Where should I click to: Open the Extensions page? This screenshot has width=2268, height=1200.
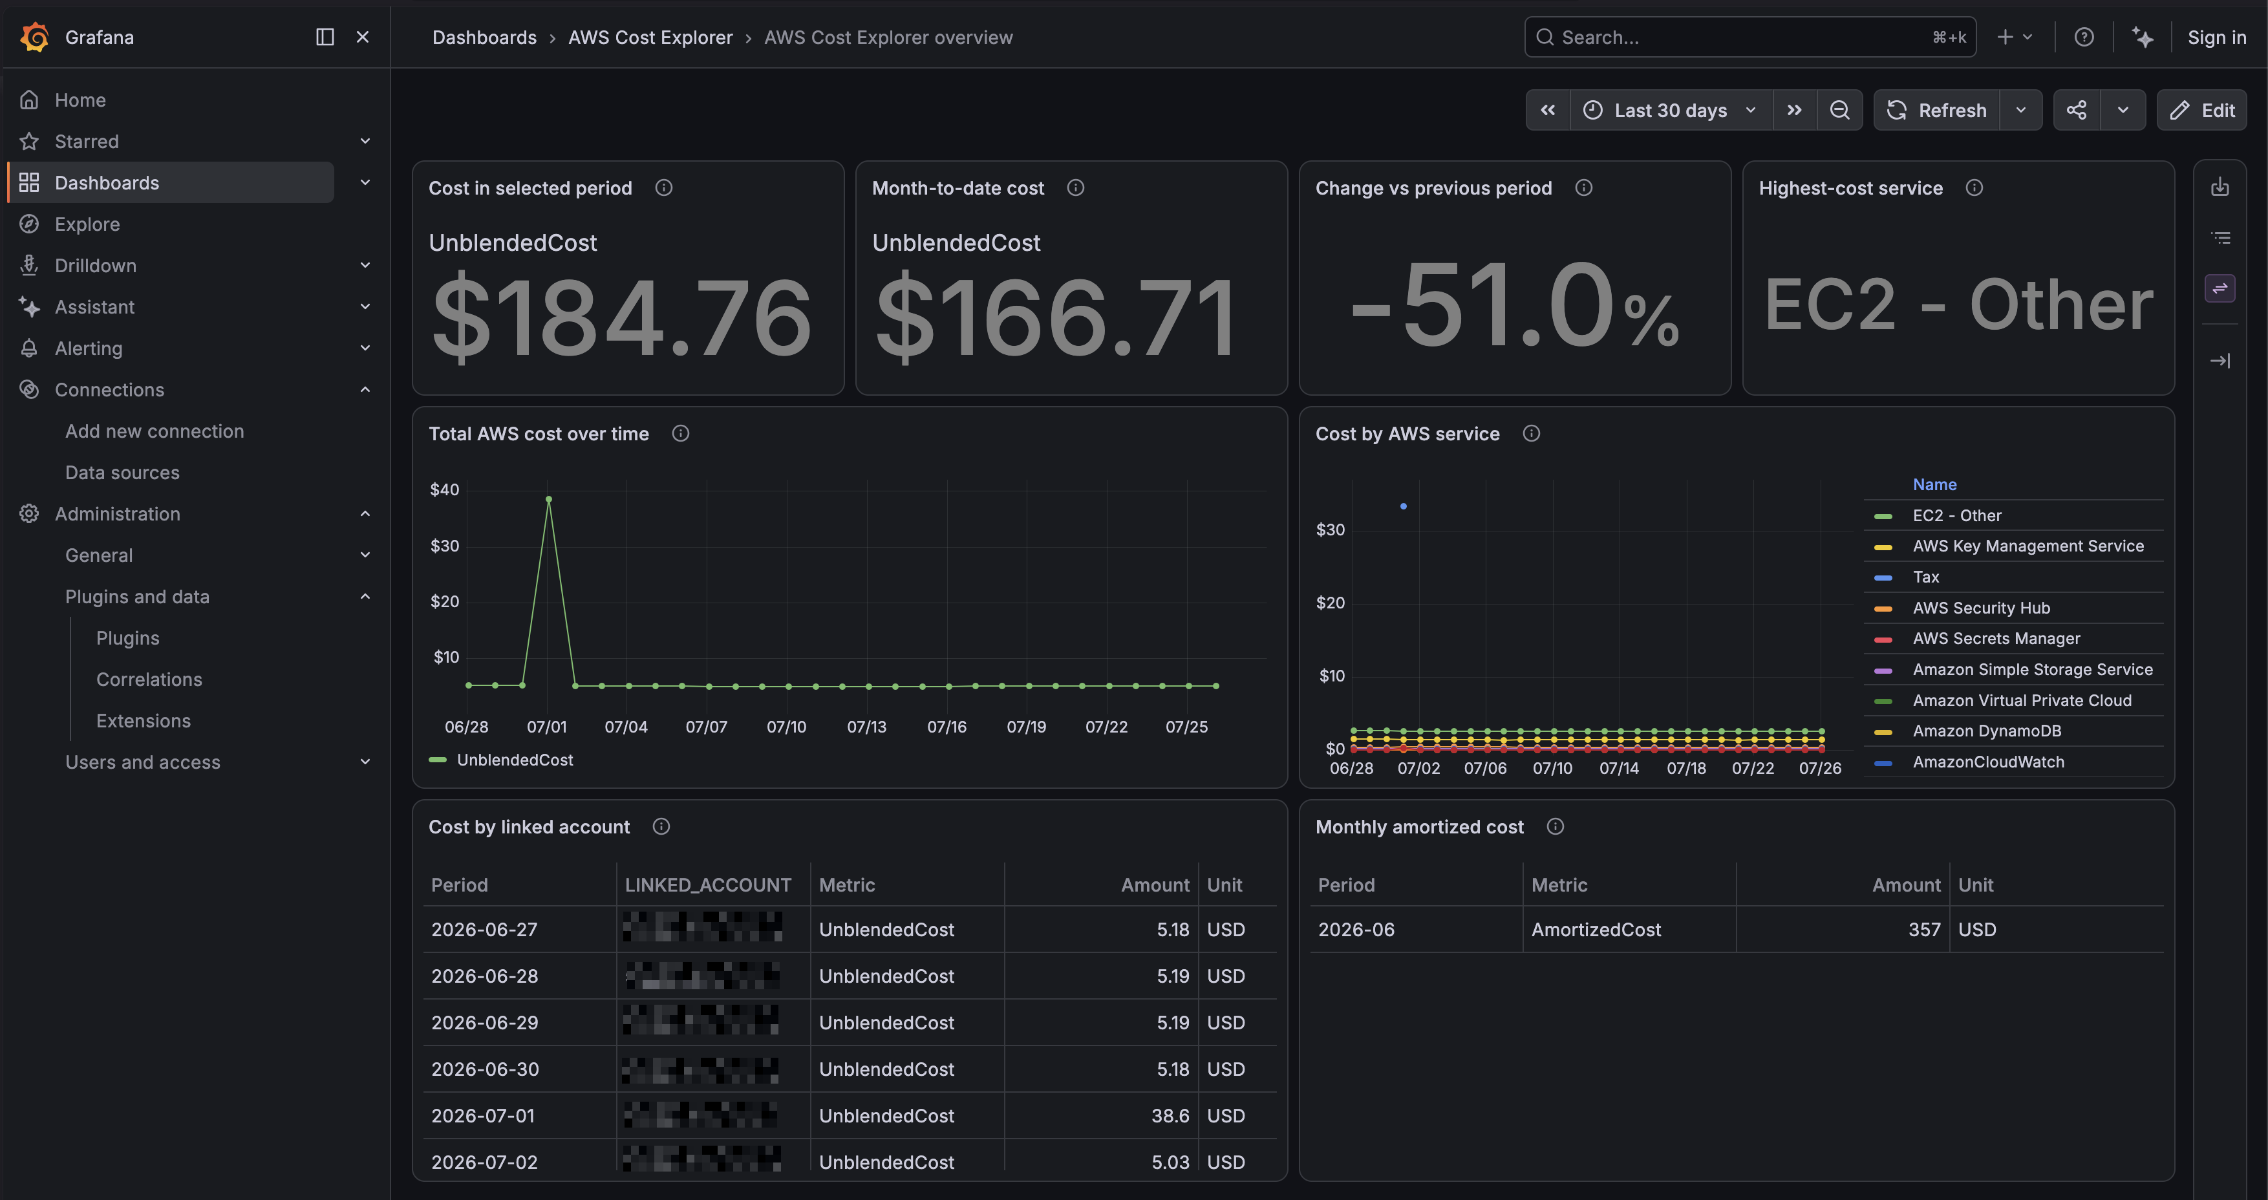point(144,721)
